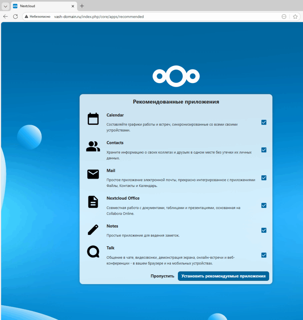The image size is (303, 320).
Task: Select the Nextcloud browser tab
Action: (x=44, y=6)
